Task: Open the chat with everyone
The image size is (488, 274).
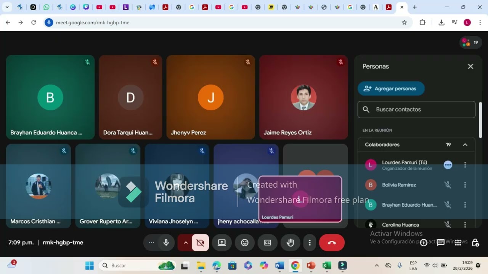Action: [x=441, y=242]
